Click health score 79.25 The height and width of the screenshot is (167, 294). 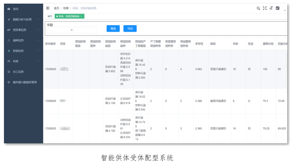click(266, 128)
